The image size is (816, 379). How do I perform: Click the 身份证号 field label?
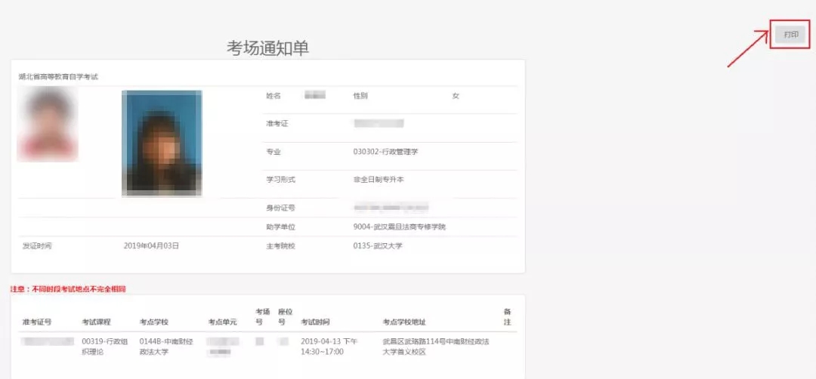tap(280, 208)
